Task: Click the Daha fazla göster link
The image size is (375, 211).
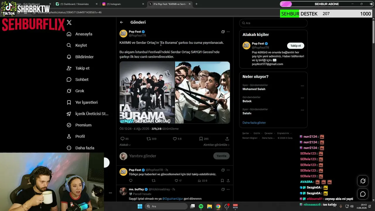Action: (254, 122)
